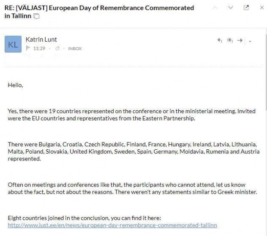This screenshot has width=267, height=236.
Task: Click the 11:29 message timestamp
Action: (39, 48)
